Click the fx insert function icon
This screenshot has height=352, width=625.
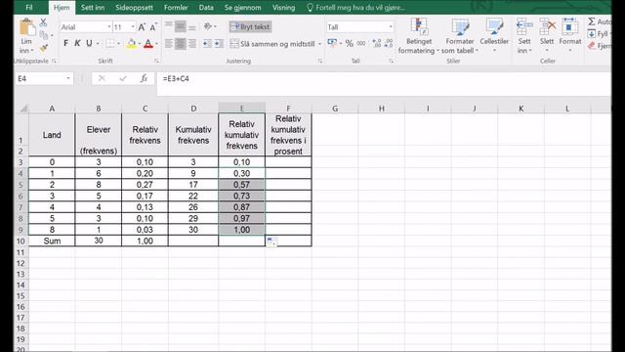coord(144,78)
